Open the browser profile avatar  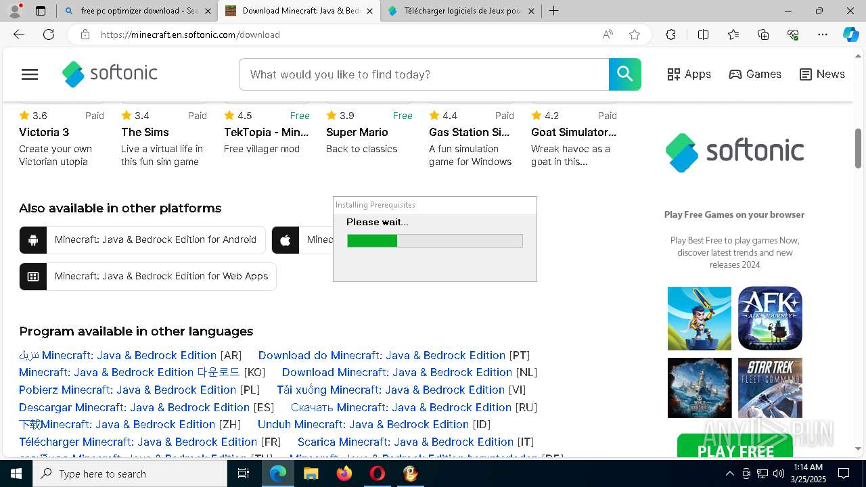point(15,11)
